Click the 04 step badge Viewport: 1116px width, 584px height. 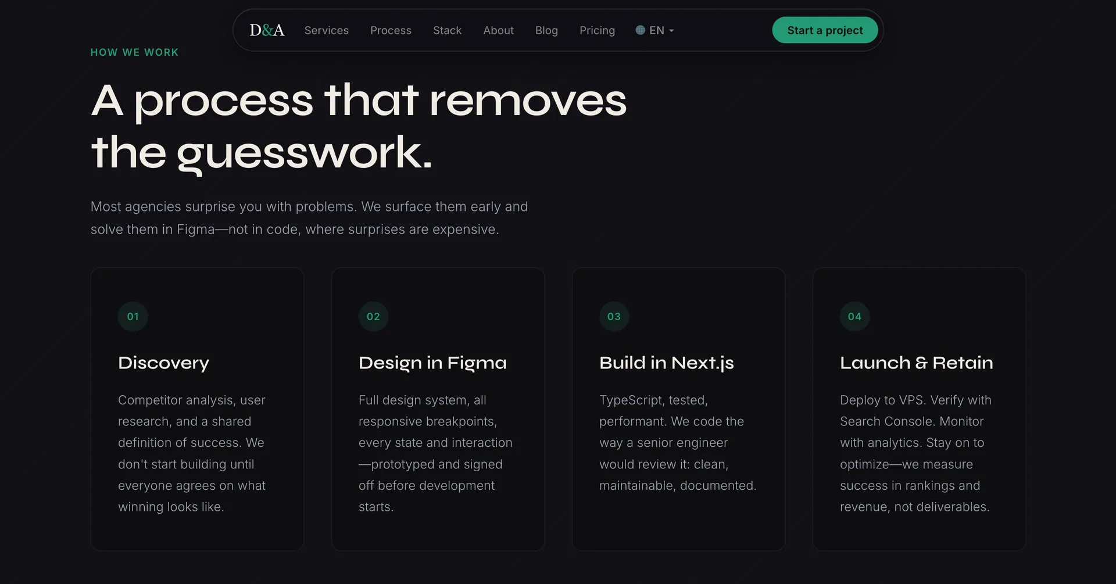tap(854, 317)
